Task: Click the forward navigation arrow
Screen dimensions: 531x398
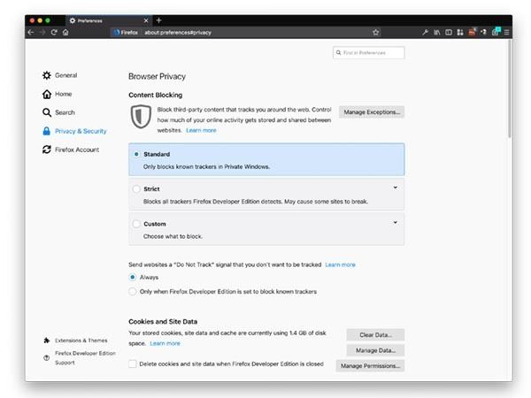Action: [42, 33]
